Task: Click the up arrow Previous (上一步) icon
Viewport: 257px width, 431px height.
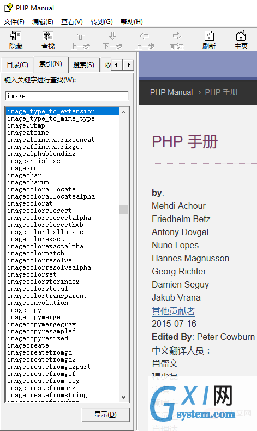Action: [x=80, y=35]
